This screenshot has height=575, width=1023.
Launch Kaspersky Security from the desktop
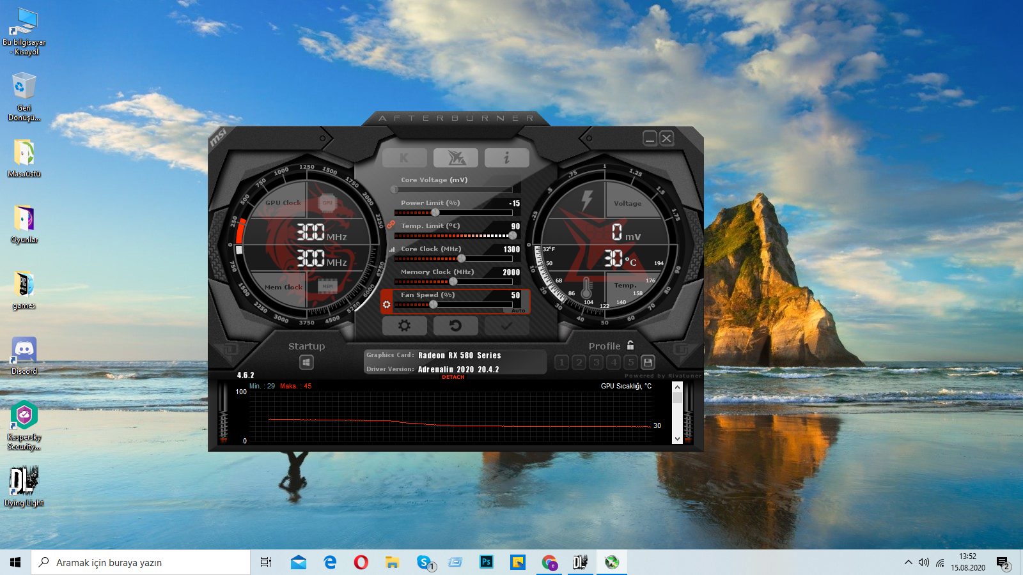tap(24, 425)
